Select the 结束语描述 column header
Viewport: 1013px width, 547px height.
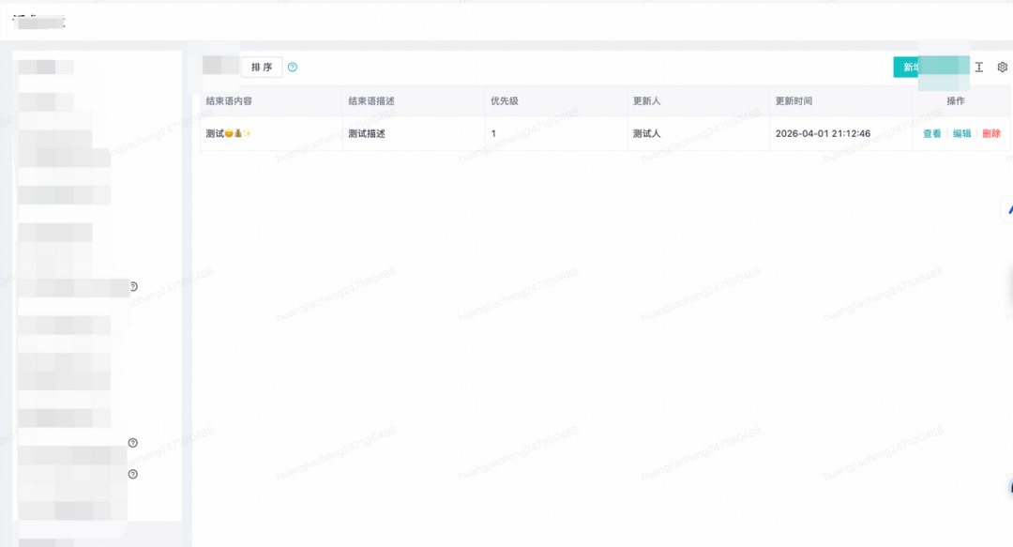pos(415,101)
